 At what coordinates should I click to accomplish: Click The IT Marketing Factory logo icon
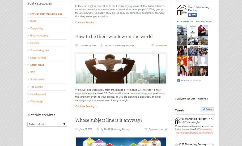(x=182, y=10)
